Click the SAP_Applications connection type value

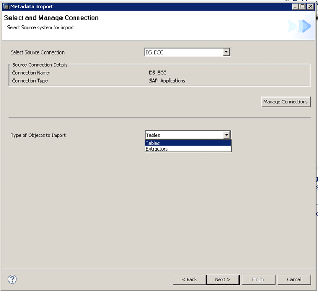167,81
